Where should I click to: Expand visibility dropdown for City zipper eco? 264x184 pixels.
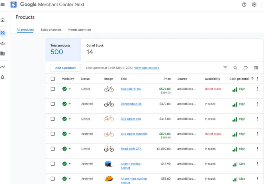[x=70, y=119]
